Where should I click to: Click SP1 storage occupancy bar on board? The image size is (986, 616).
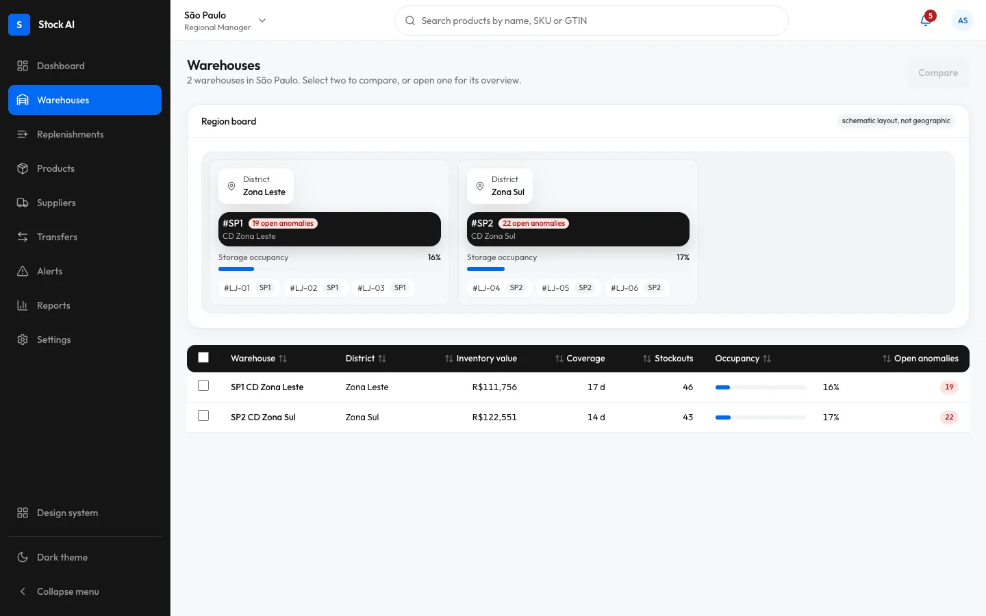click(x=329, y=269)
